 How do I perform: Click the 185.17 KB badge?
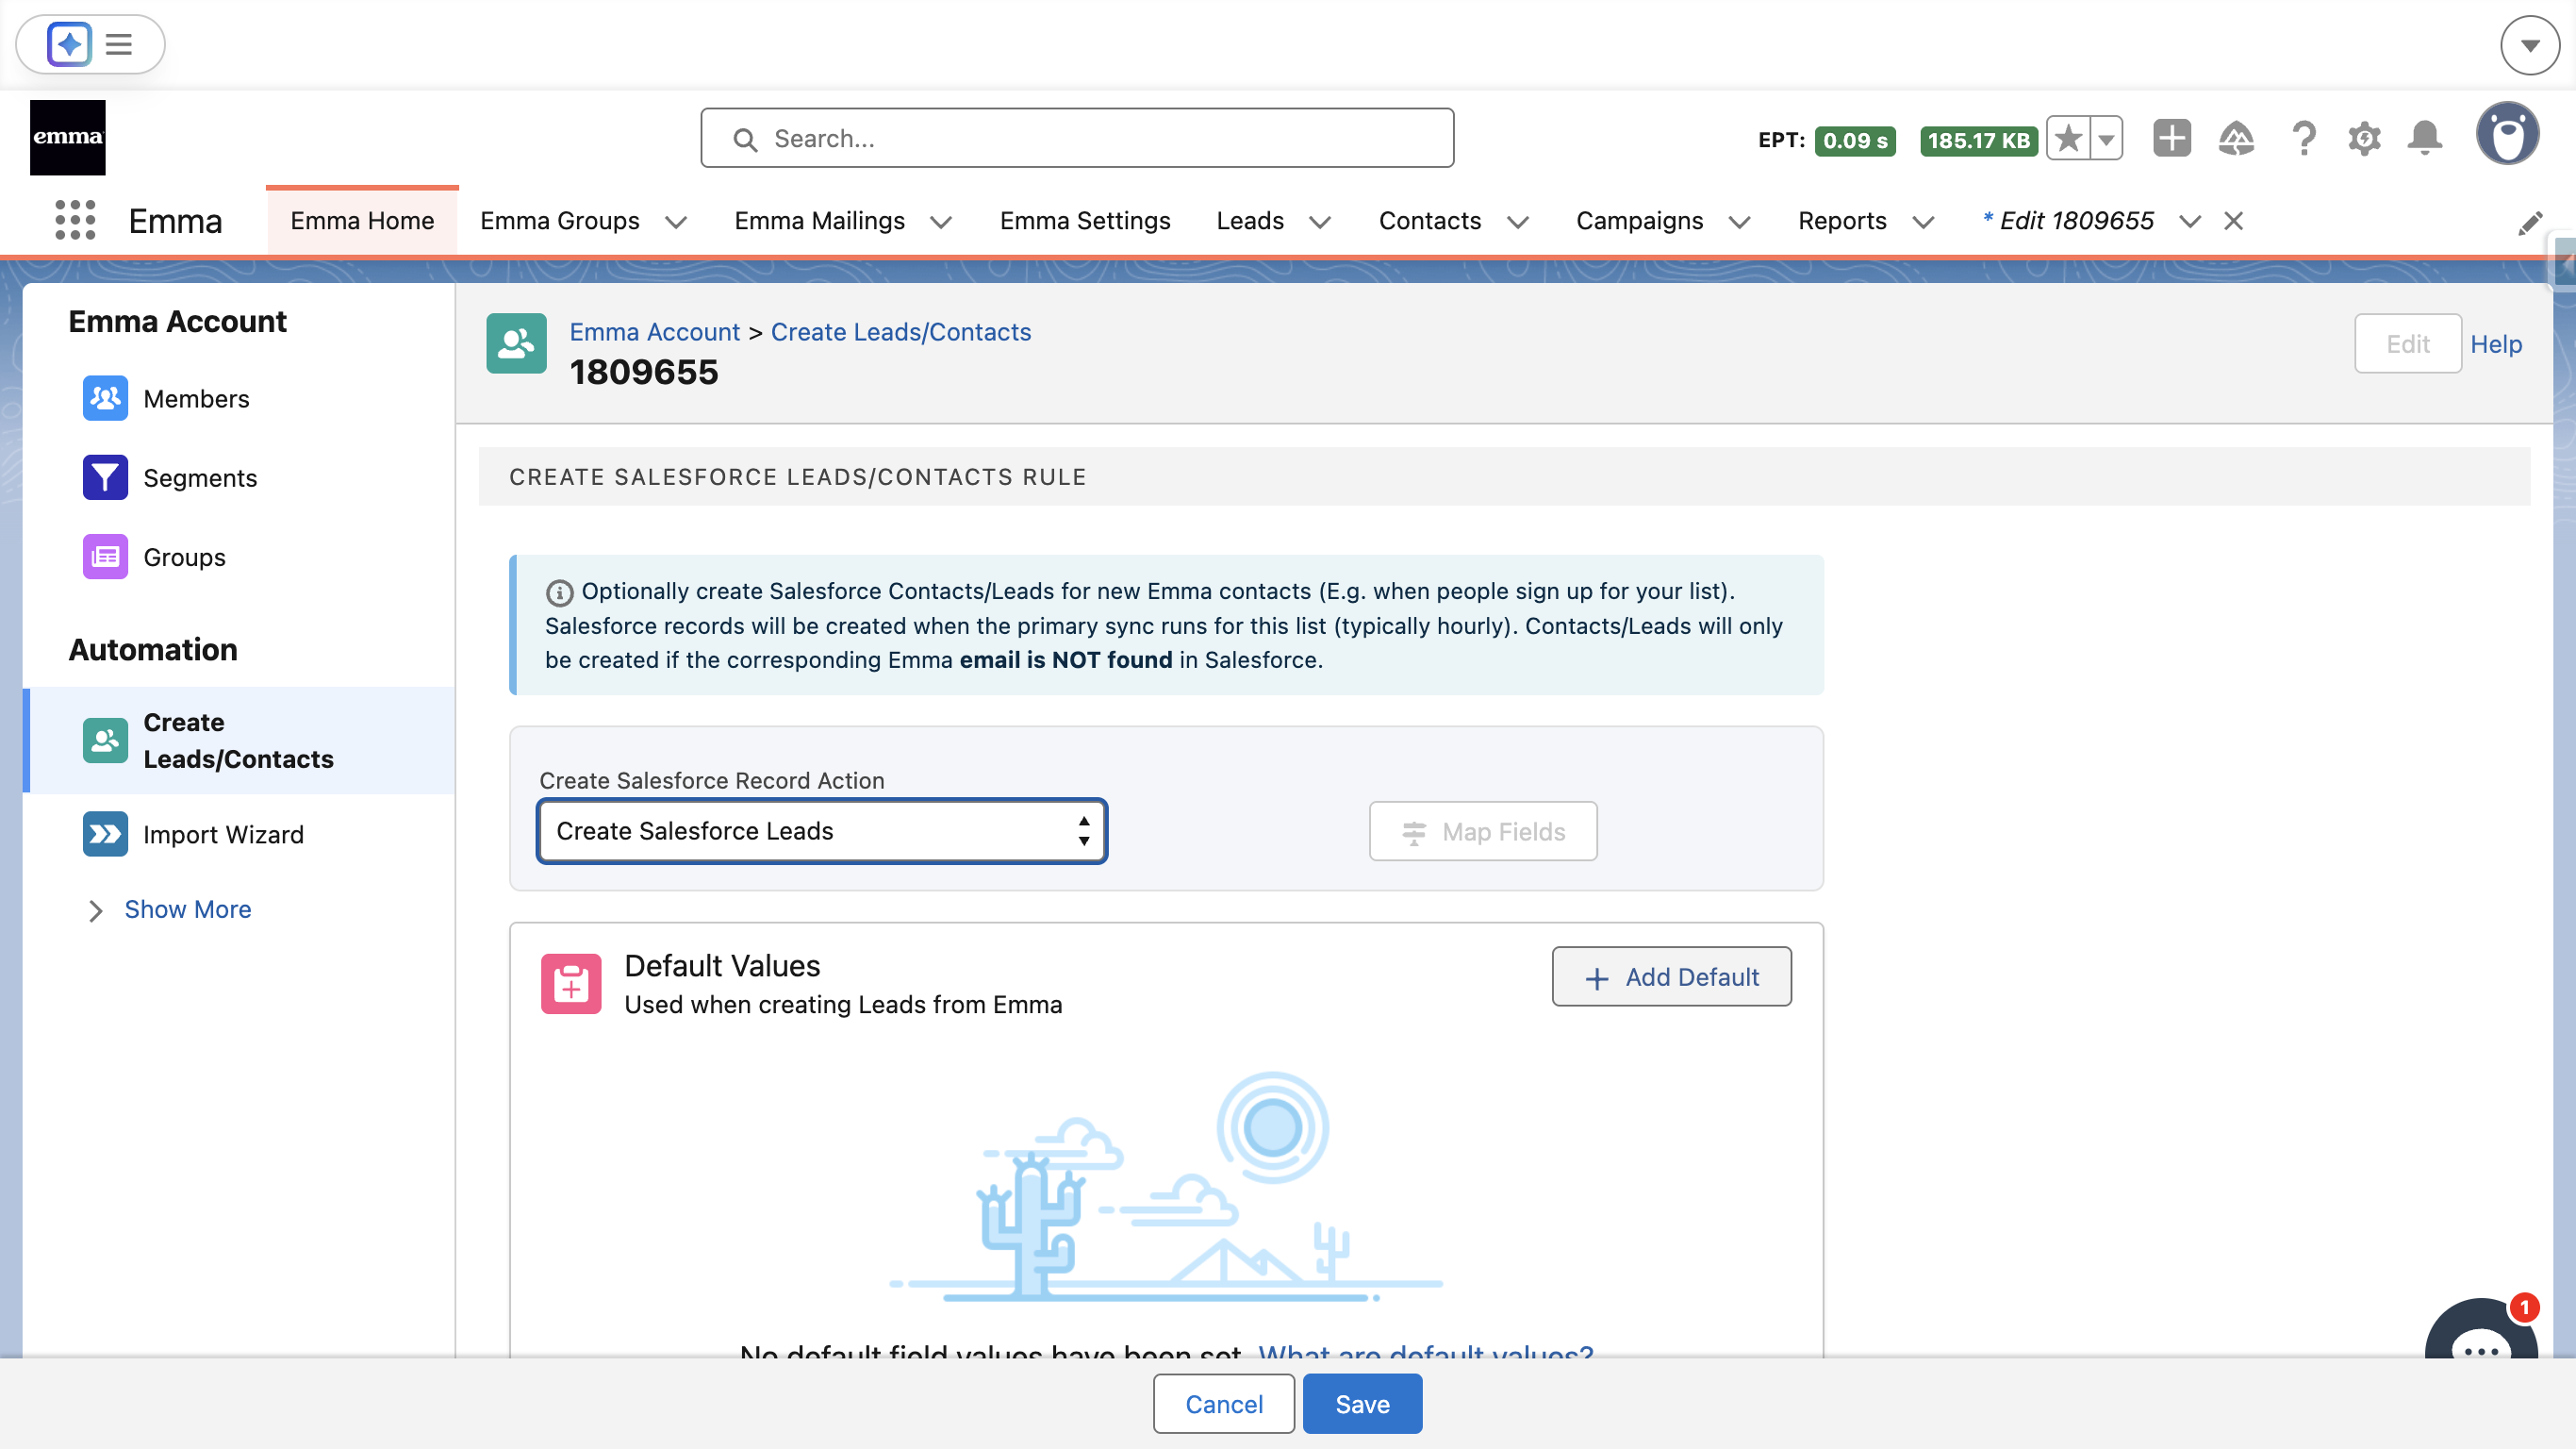pos(1978,141)
